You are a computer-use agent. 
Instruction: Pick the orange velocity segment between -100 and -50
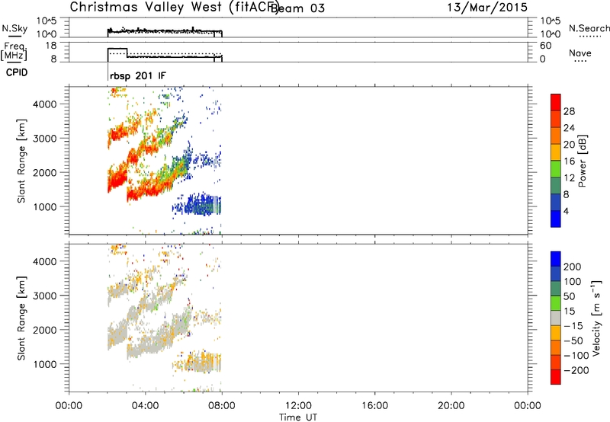point(556,347)
